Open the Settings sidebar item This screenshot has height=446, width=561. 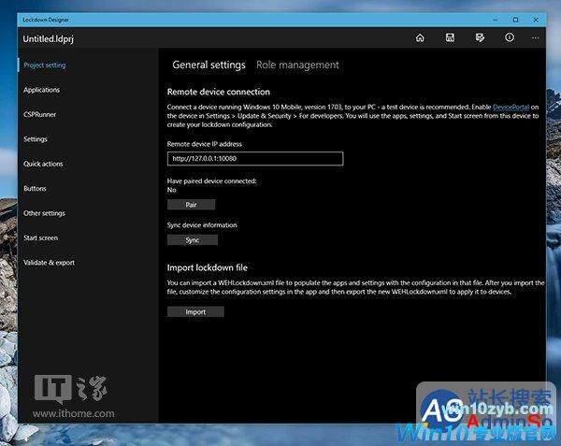tap(36, 139)
